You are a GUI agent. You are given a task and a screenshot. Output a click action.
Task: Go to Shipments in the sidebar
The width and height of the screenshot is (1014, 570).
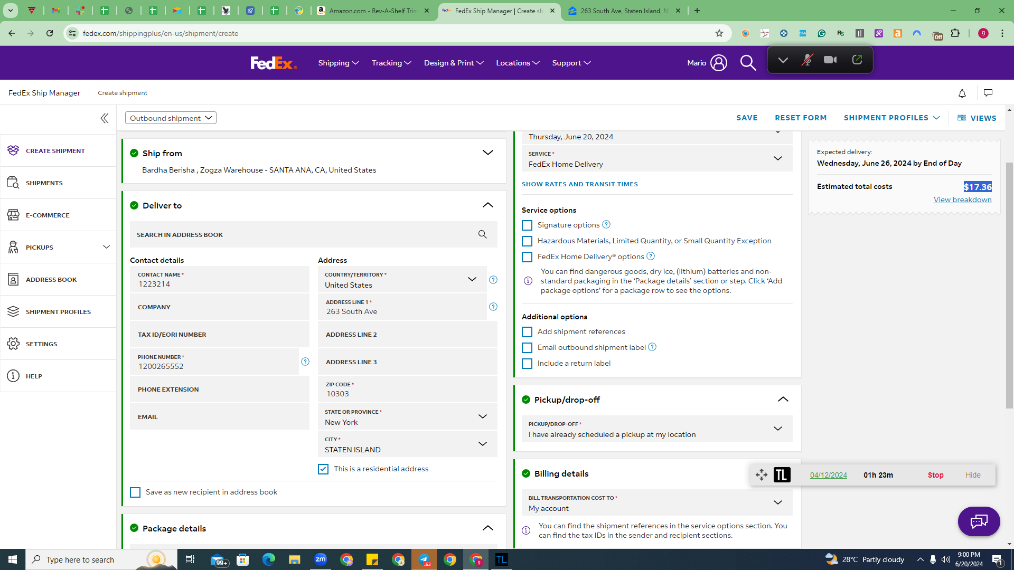pyautogui.click(x=58, y=183)
